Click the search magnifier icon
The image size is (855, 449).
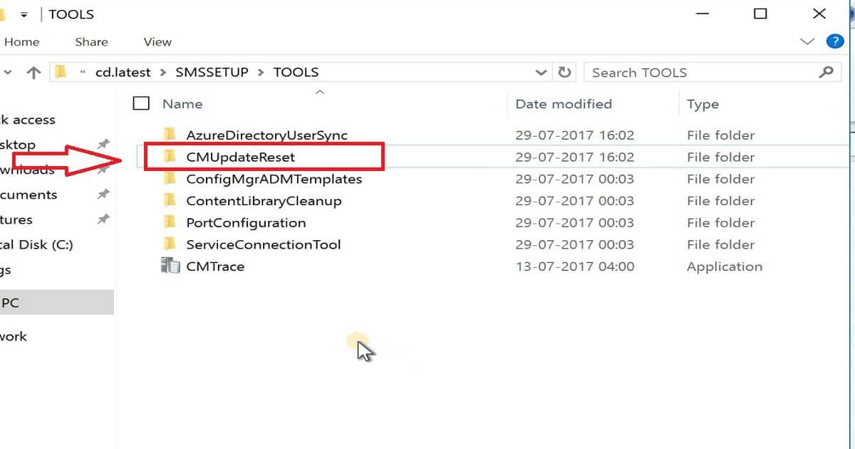pos(826,72)
